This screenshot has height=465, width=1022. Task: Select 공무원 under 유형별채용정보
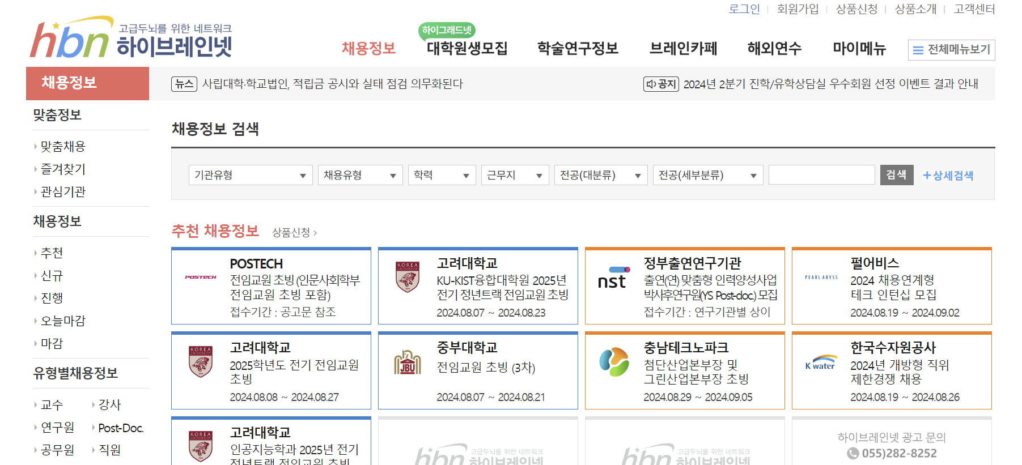(x=57, y=450)
